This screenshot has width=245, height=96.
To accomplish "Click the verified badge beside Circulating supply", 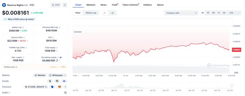I will (61, 57).
